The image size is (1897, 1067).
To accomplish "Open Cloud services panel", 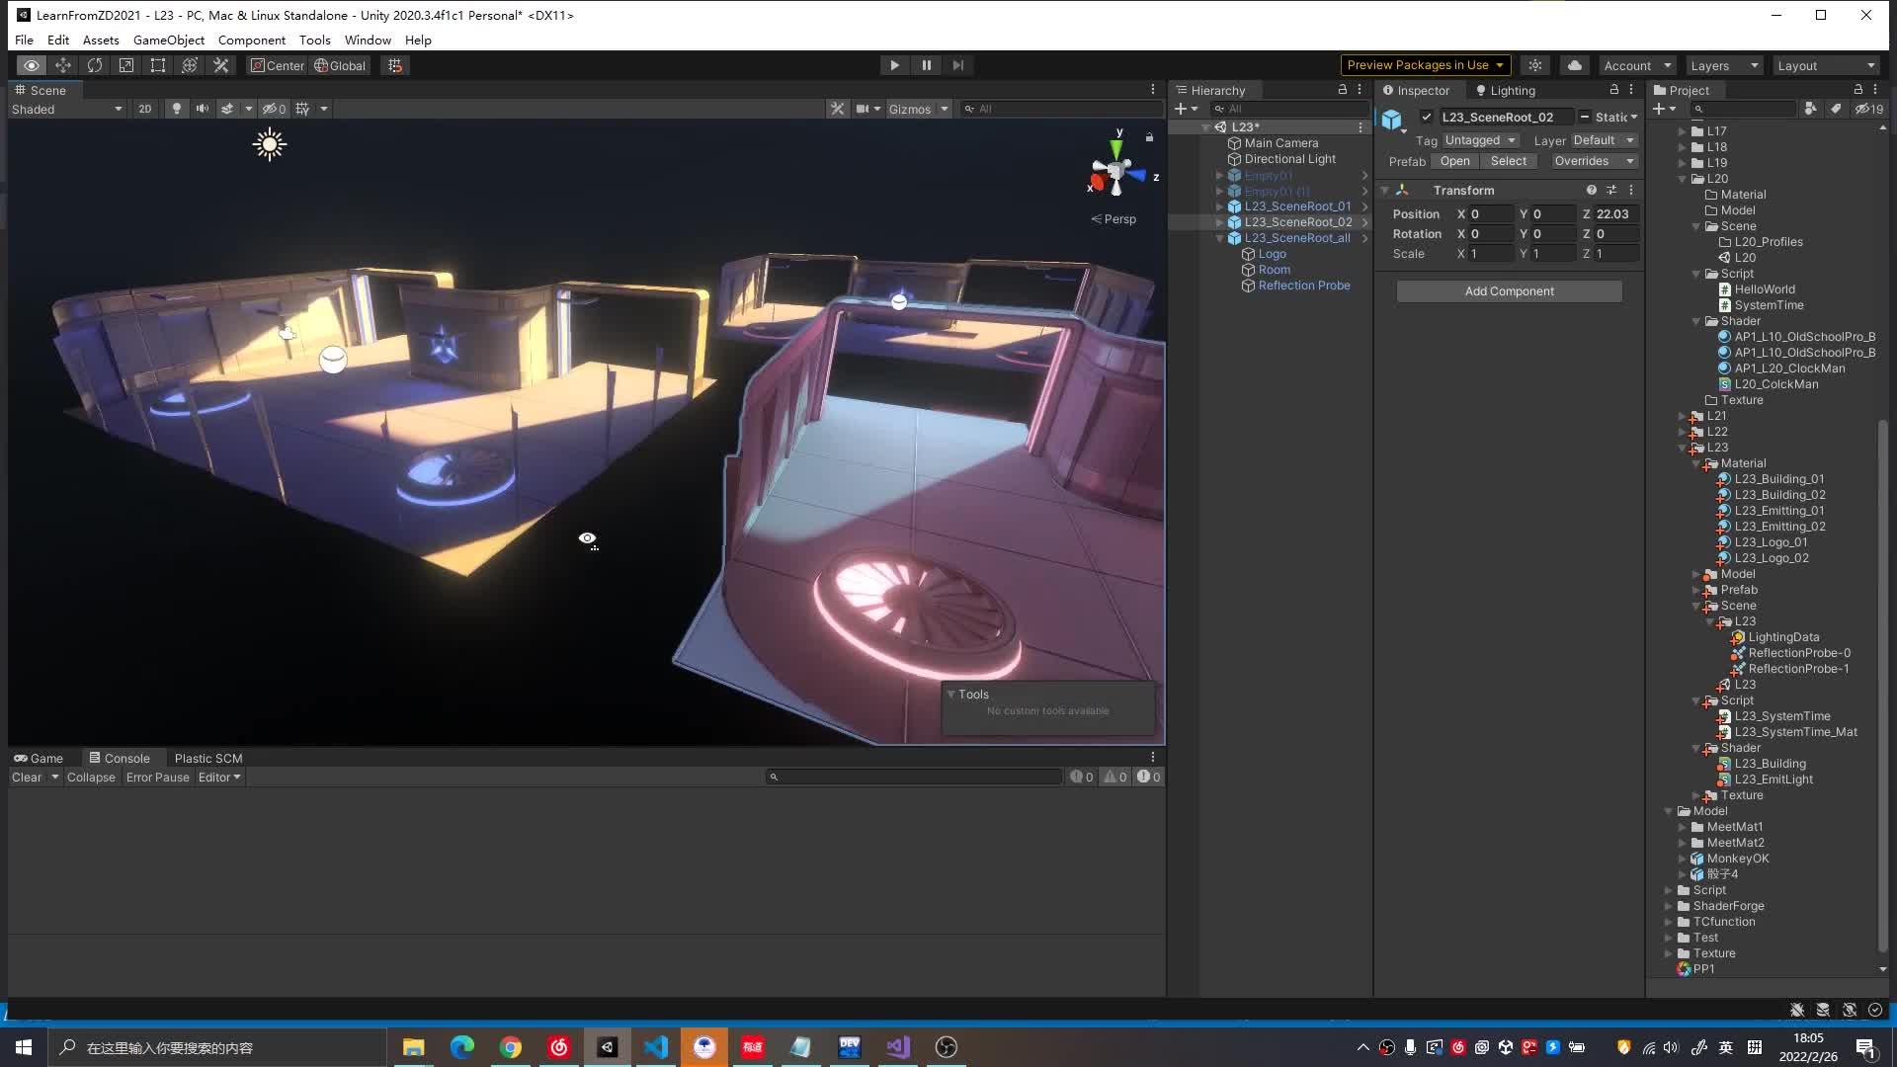I will [x=1574, y=65].
